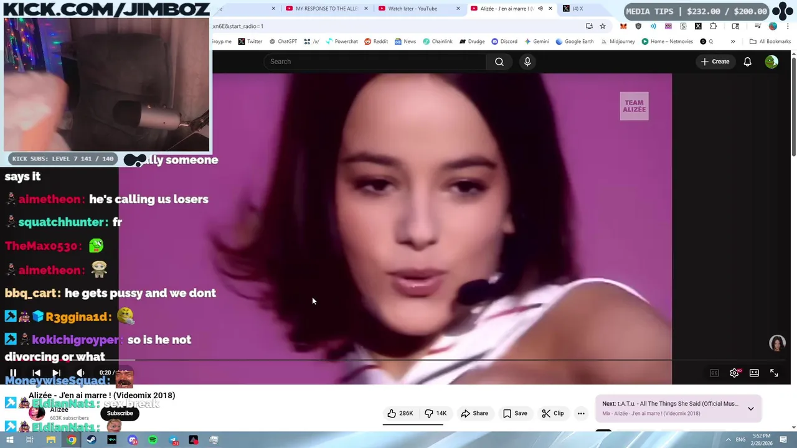Open the Home – Netmovies bookmark
Screen dimensions: 797x448
coord(667,42)
